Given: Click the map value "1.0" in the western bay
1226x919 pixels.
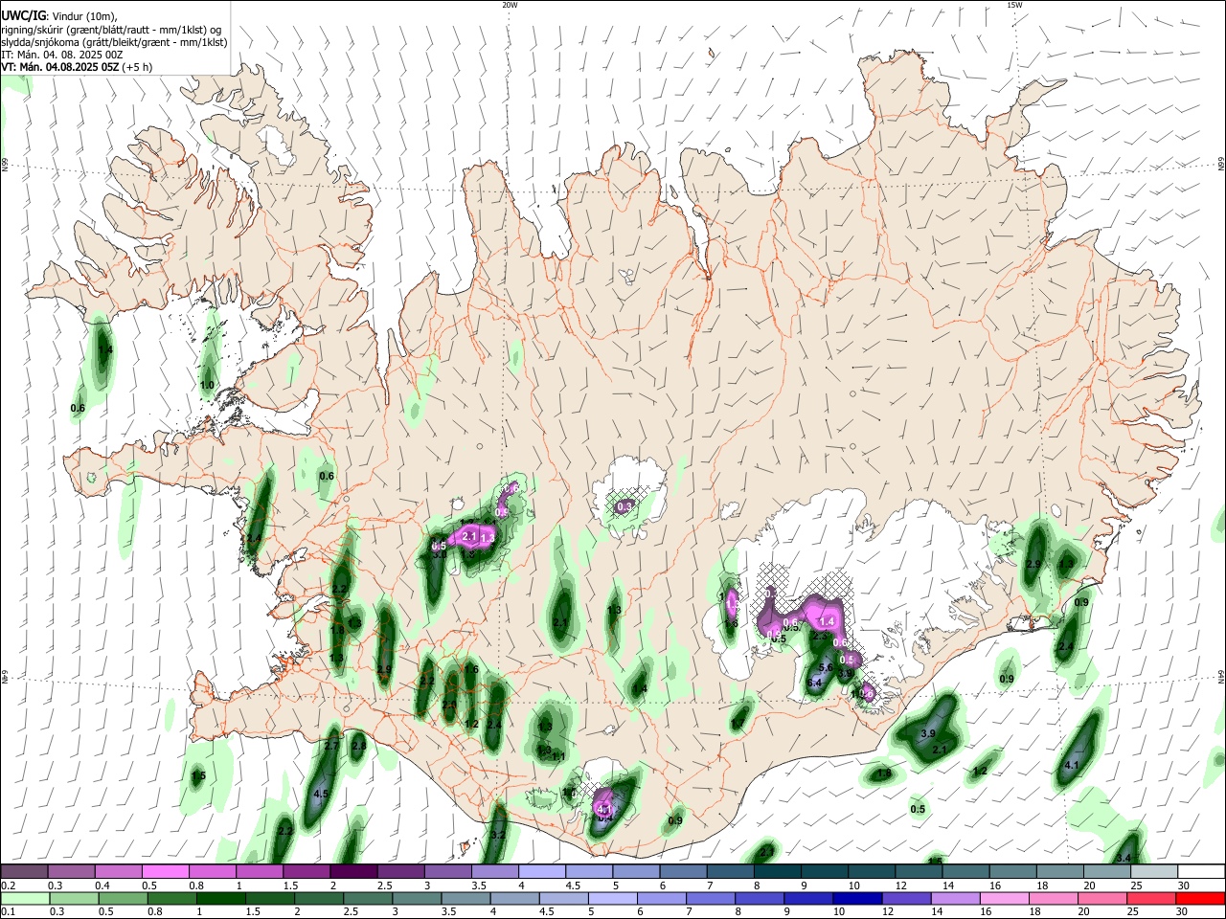Looking at the screenshot, I should click(207, 385).
